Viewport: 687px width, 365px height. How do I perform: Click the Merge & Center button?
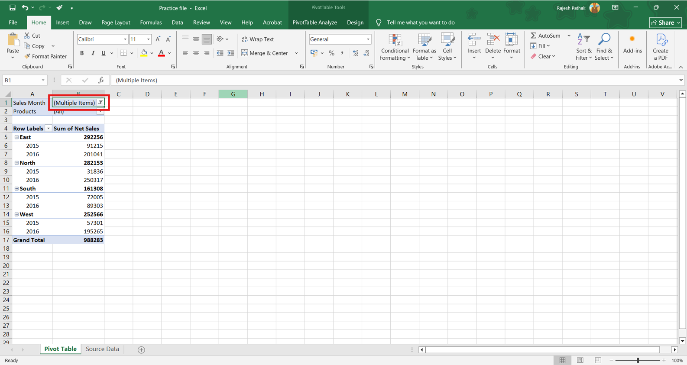coord(265,53)
